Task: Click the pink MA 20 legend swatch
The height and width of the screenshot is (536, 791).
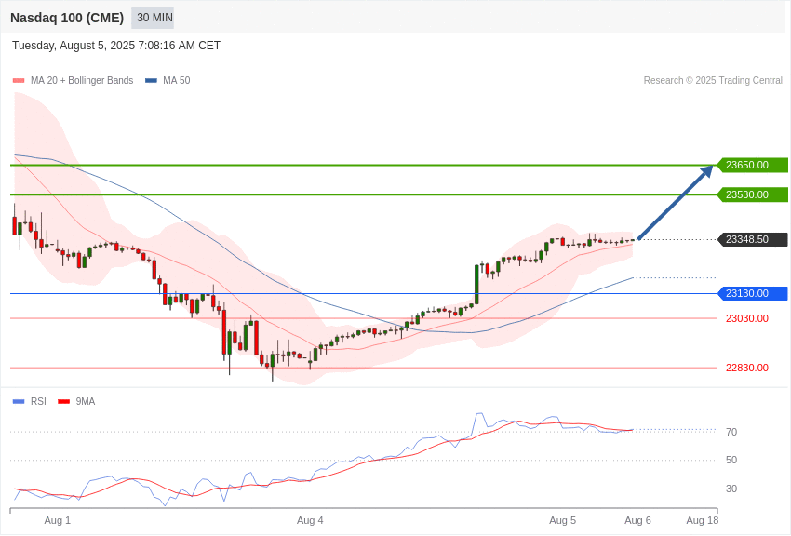Action: (19, 80)
